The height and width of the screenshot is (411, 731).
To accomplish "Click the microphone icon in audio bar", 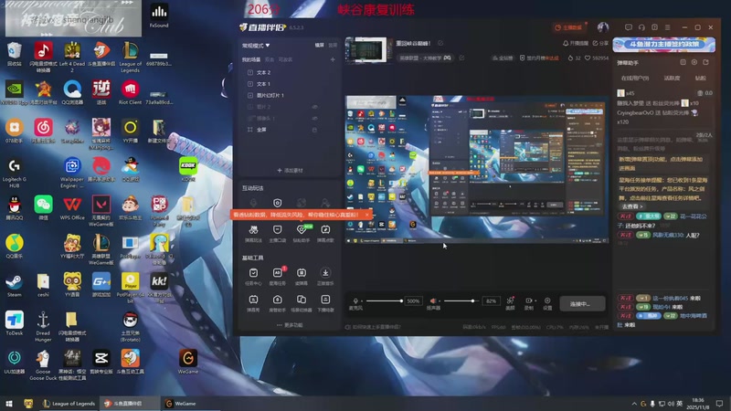I will 355,301.
